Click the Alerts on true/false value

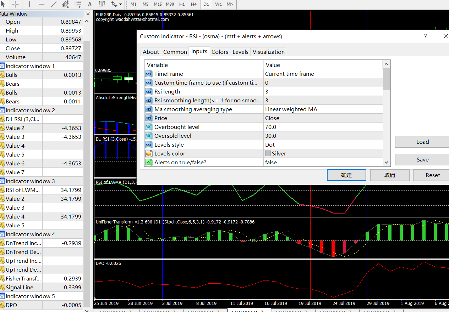323,162
